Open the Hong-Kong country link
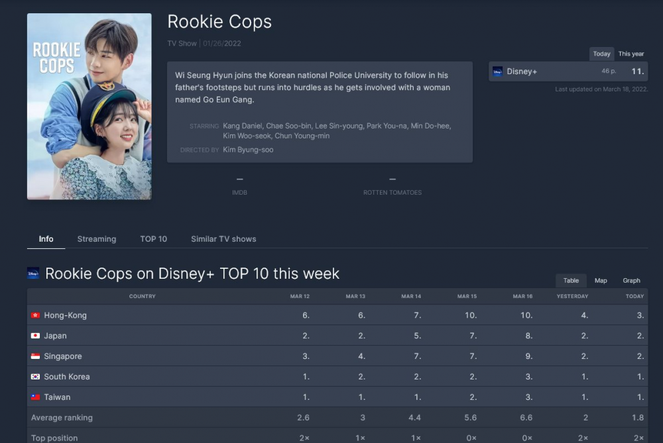This screenshot has height=443, width=663. tap(65, 315)
